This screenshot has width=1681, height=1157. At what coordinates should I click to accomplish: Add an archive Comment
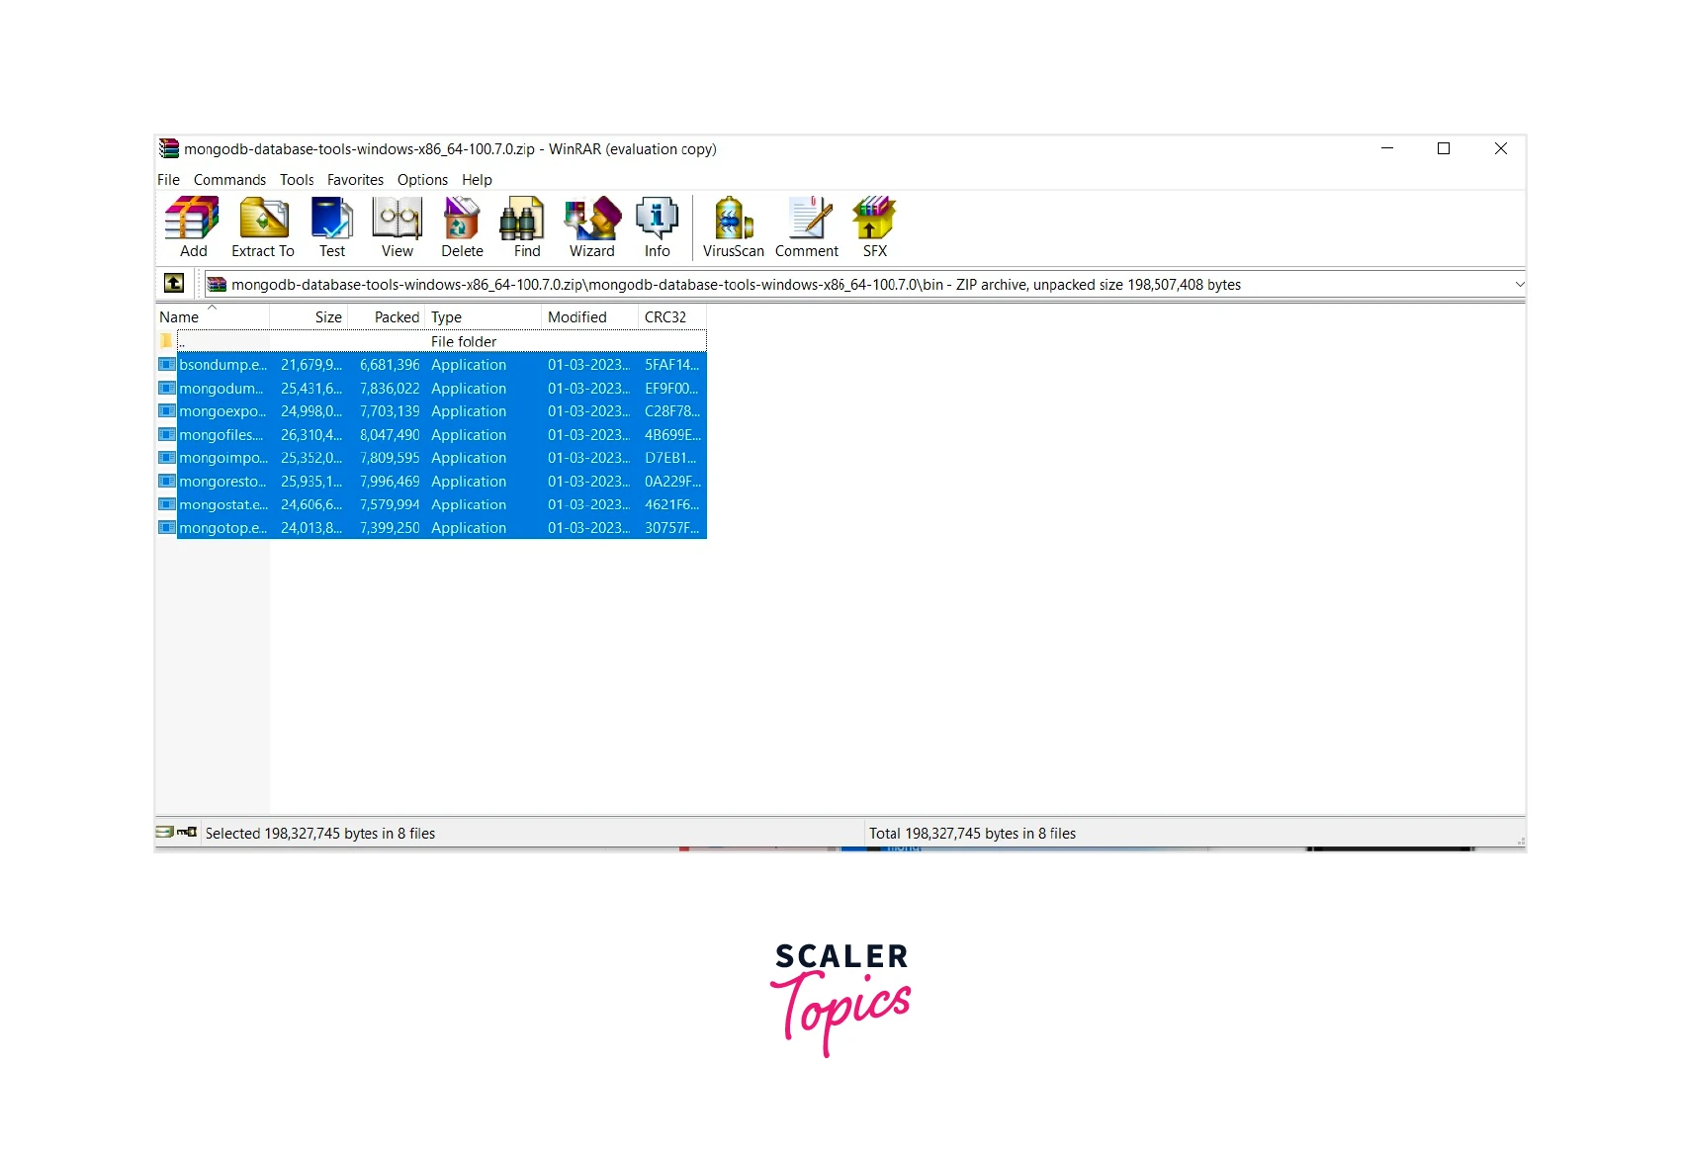click(x=807, y=226)
